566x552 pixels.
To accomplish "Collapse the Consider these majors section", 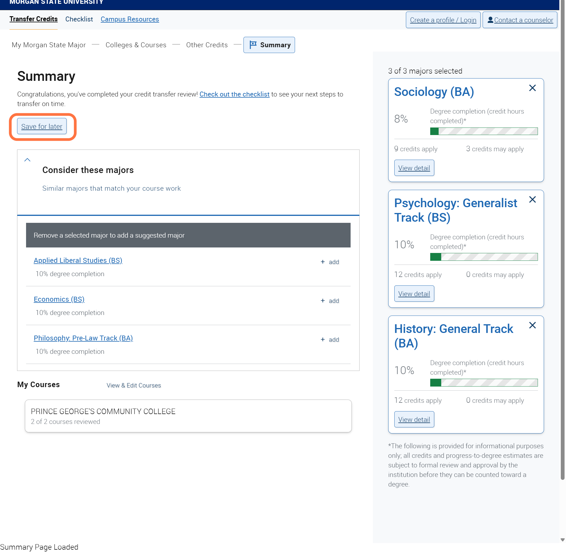I will pyautogui.click(x=27, y=160).
